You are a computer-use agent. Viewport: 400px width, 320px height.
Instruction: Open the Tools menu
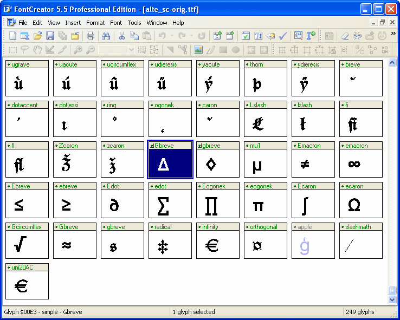point(134,23)
